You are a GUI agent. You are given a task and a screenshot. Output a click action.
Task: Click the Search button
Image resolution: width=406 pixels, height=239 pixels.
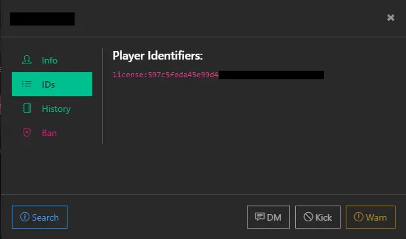39,217
